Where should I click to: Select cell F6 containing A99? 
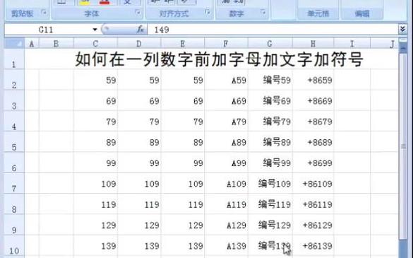pyautogui.click(x=226, y=163)
